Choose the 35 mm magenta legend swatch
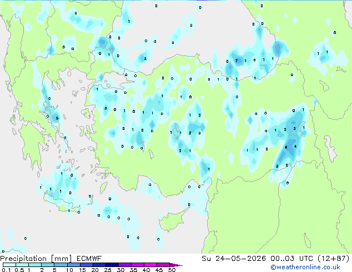 coord(137,265)
